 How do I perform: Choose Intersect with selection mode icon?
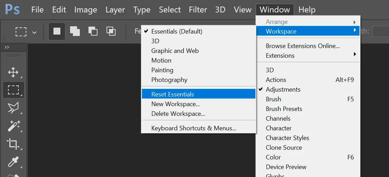point(111,31)
